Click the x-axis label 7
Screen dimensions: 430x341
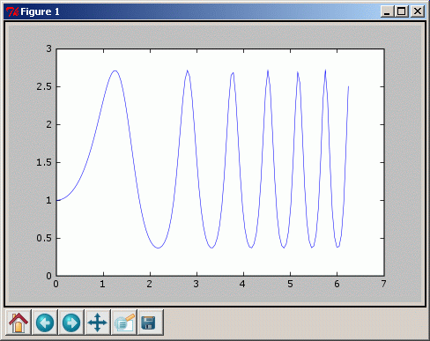pos(383,284)
